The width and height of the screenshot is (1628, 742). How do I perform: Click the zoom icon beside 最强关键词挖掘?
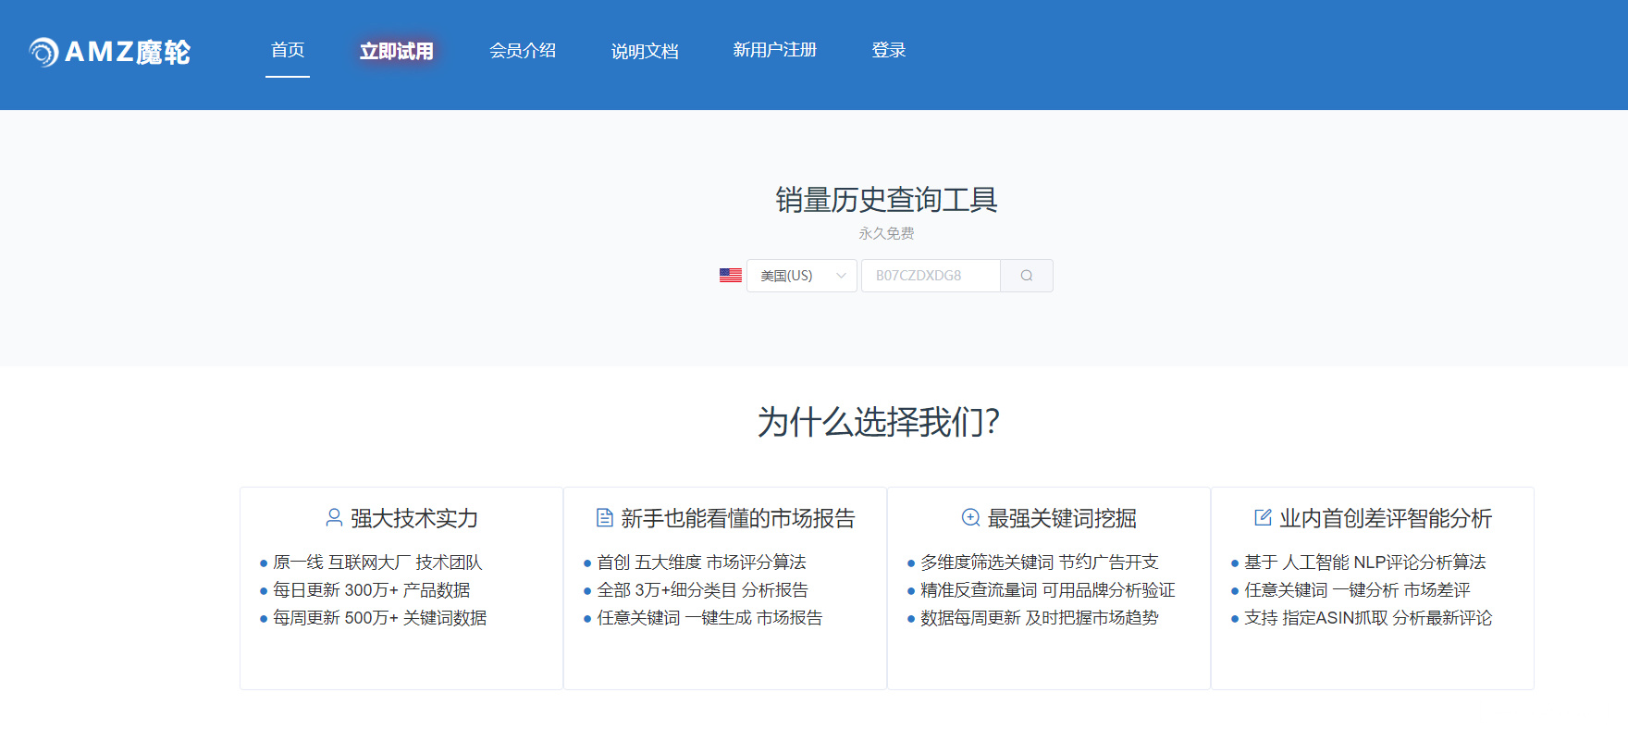[970, 517]
